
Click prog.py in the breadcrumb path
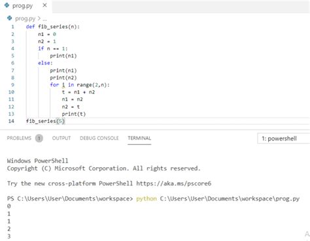coord(25,19)
